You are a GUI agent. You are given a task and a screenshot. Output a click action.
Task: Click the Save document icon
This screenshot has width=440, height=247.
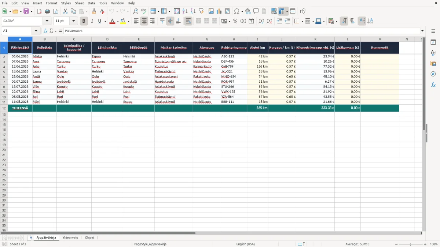tap(26, 11)
